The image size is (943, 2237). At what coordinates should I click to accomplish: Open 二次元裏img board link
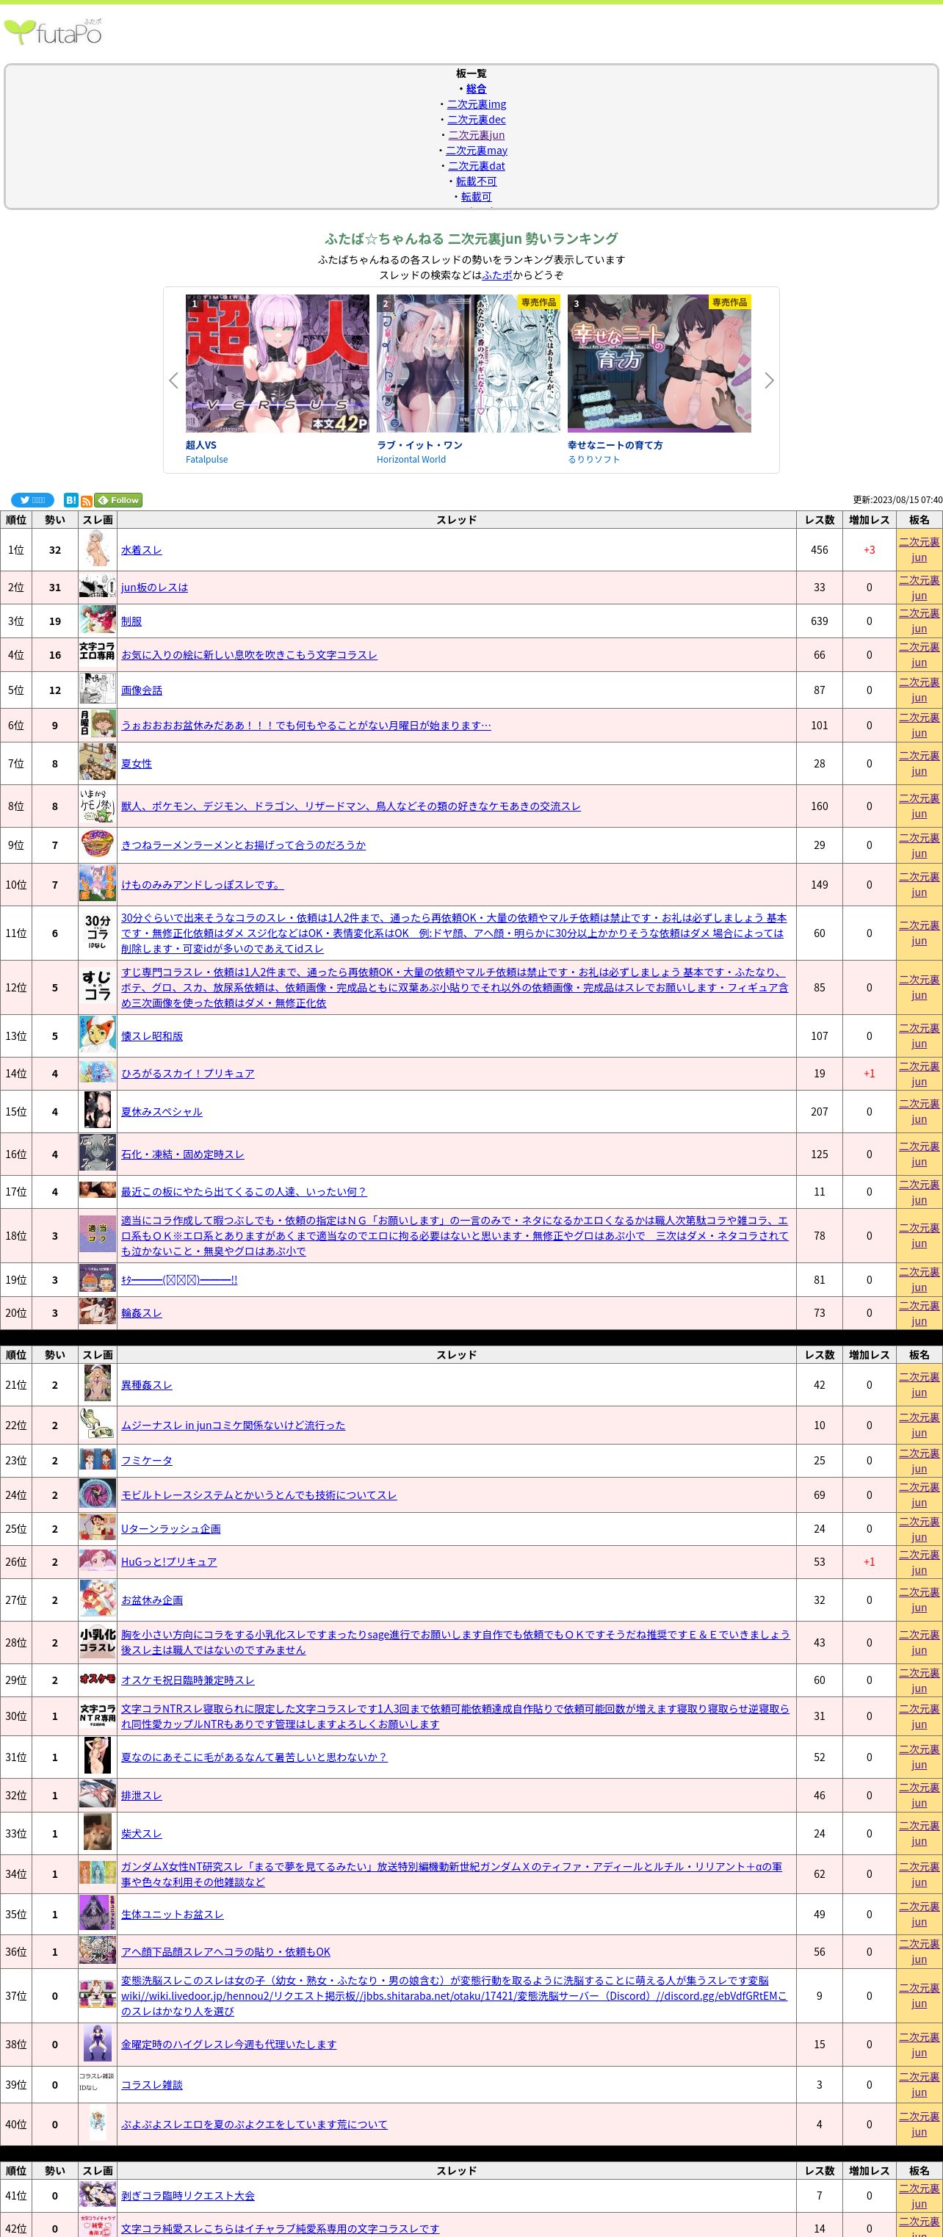click(x=476, y=104)
